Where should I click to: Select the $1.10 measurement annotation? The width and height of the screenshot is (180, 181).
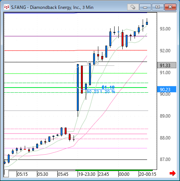click(x=108, y=87)
